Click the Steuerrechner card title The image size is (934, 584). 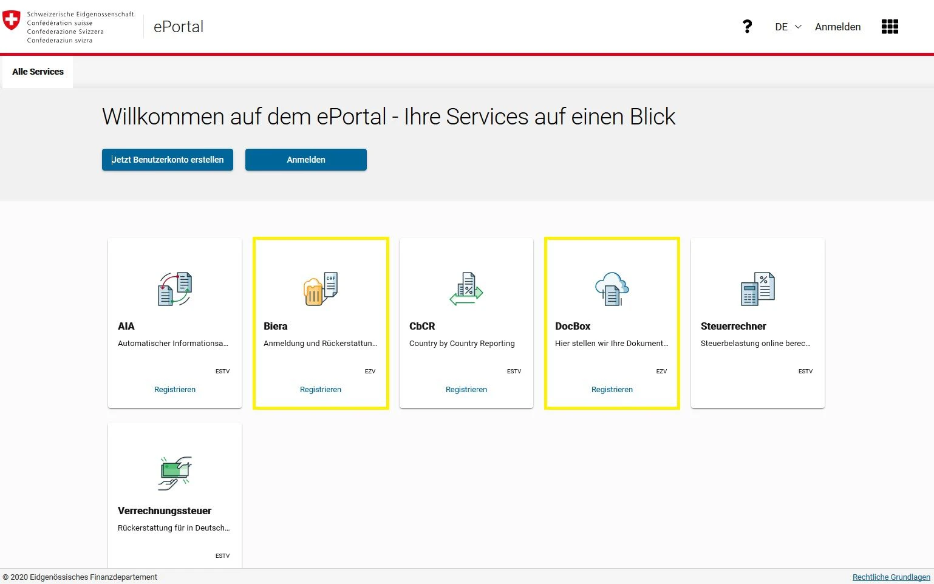coord(733,326)
